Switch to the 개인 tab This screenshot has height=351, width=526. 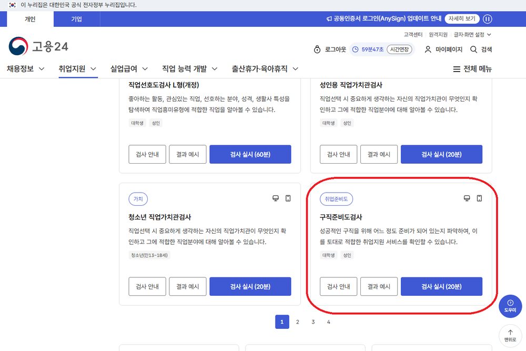click(30, 19)
